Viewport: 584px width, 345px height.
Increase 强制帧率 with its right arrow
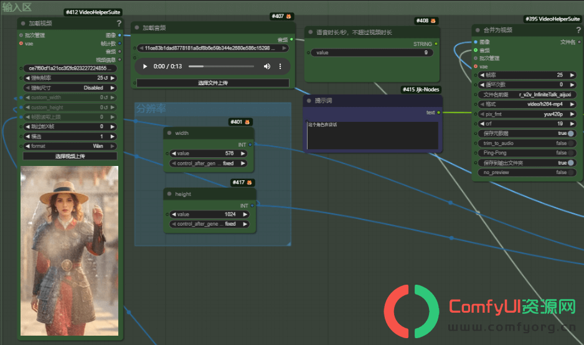[x=113, y=78]
